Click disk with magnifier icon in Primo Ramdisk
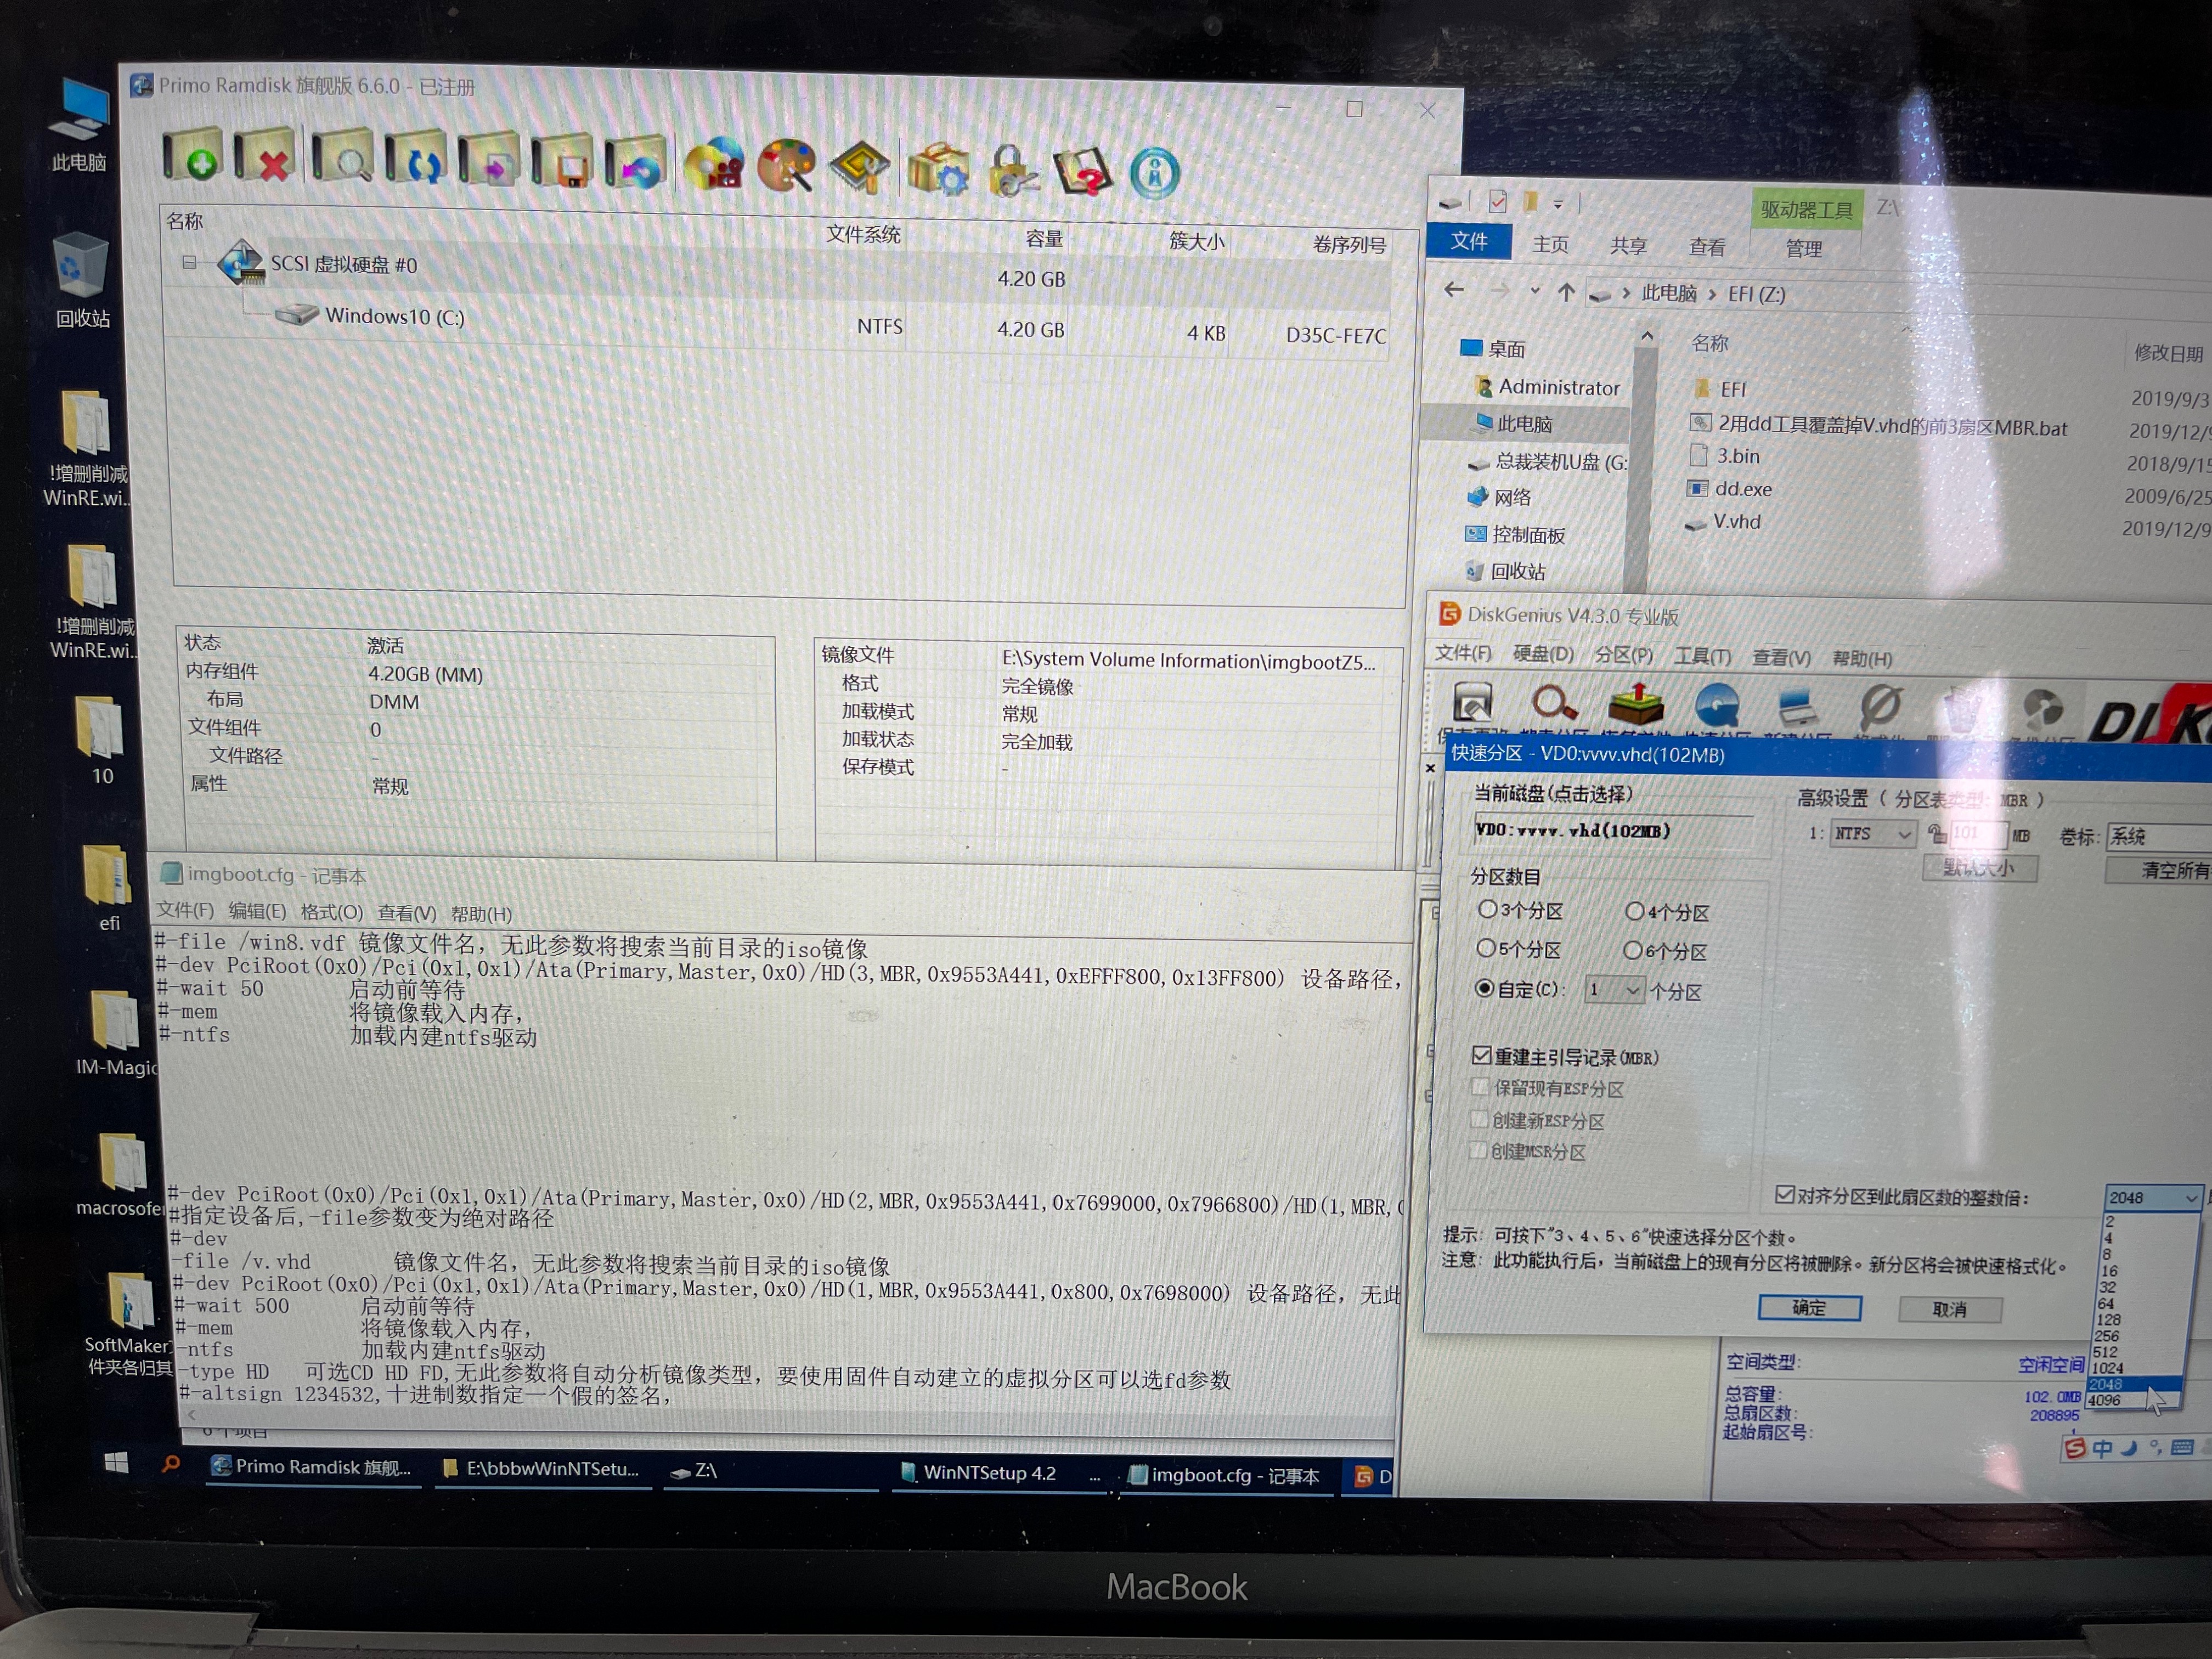Image resolution: width=2212 pixels, height=1659 pixels. click(342, 158)
